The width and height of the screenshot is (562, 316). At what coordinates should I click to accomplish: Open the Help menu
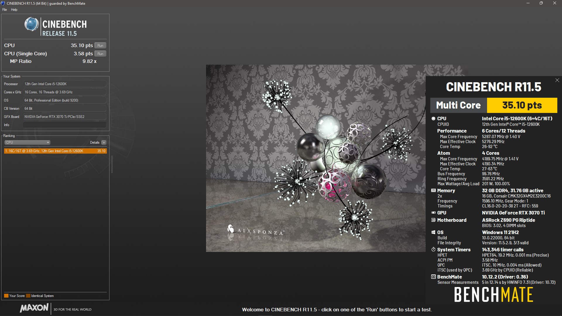pos(14,10)
